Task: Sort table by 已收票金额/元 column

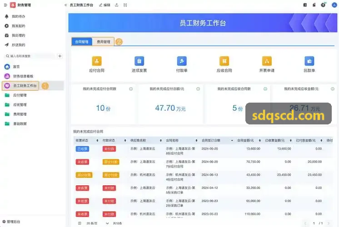Action: point(290,140)
